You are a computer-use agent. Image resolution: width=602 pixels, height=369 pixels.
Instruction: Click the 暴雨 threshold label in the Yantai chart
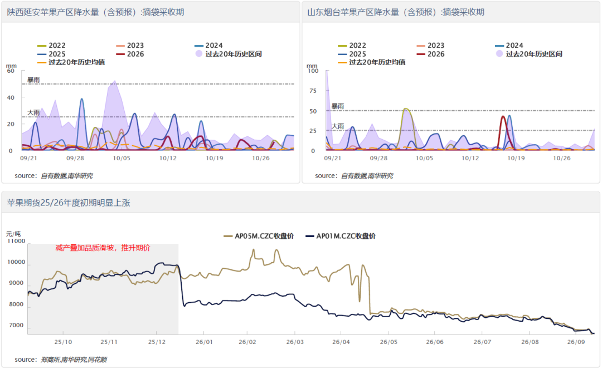coord(338,106)
